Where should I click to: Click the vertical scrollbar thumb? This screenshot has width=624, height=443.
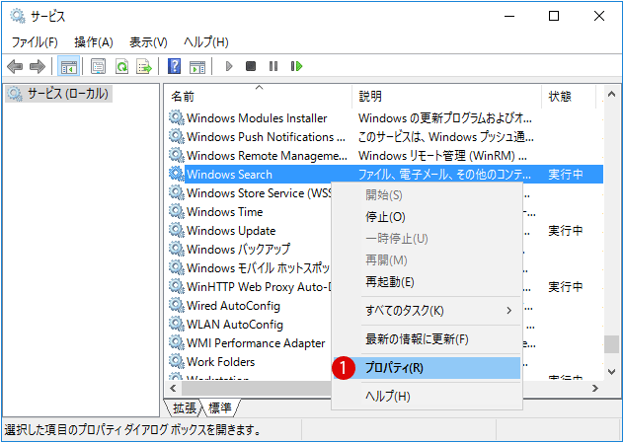[612, 344]
